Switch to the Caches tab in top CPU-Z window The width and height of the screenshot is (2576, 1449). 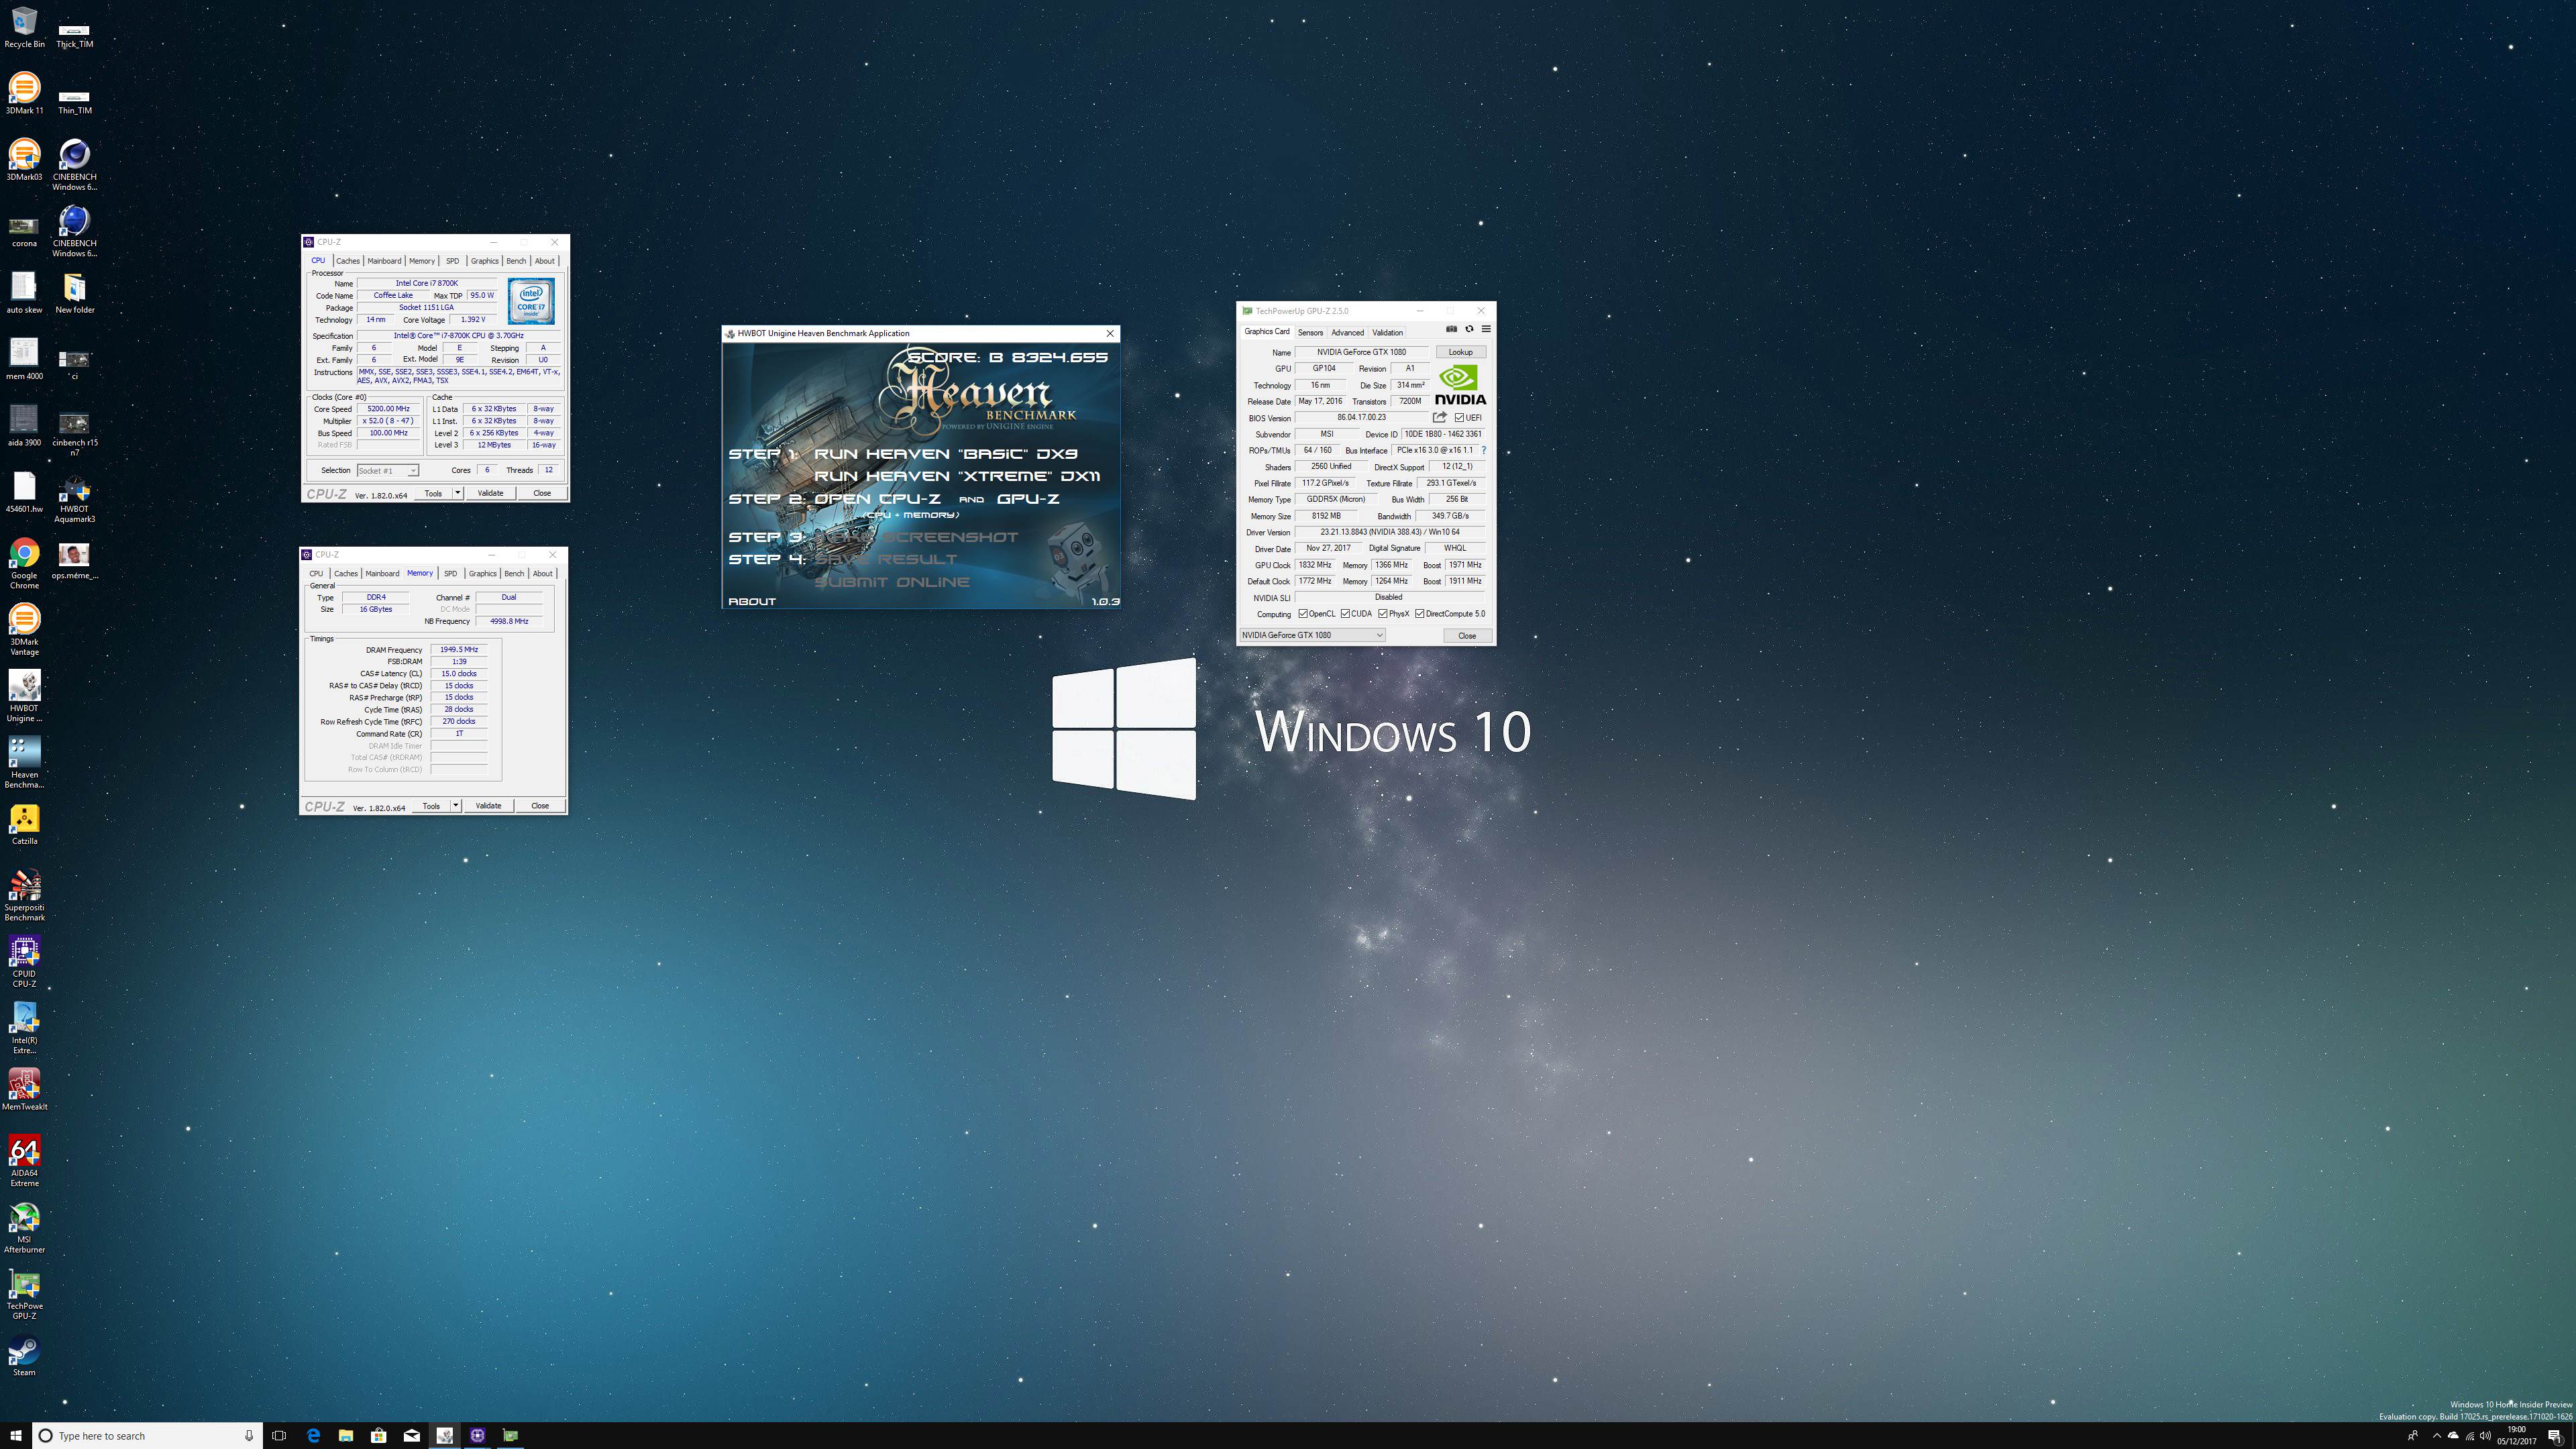(x=348, y=261)
